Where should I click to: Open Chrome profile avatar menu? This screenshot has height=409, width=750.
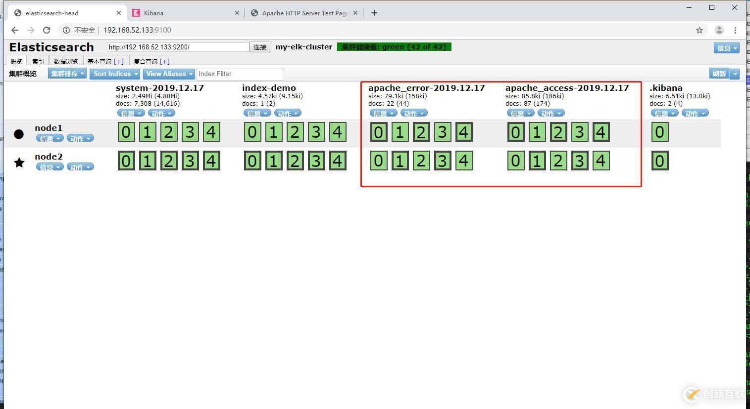(719, 30)
